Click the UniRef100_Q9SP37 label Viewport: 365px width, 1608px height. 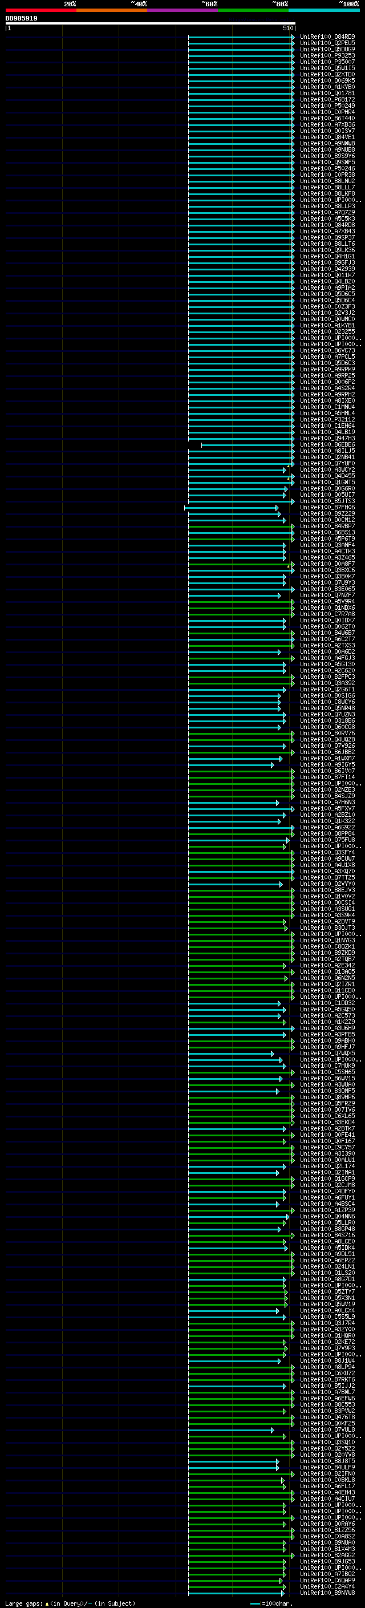(327, 237)
